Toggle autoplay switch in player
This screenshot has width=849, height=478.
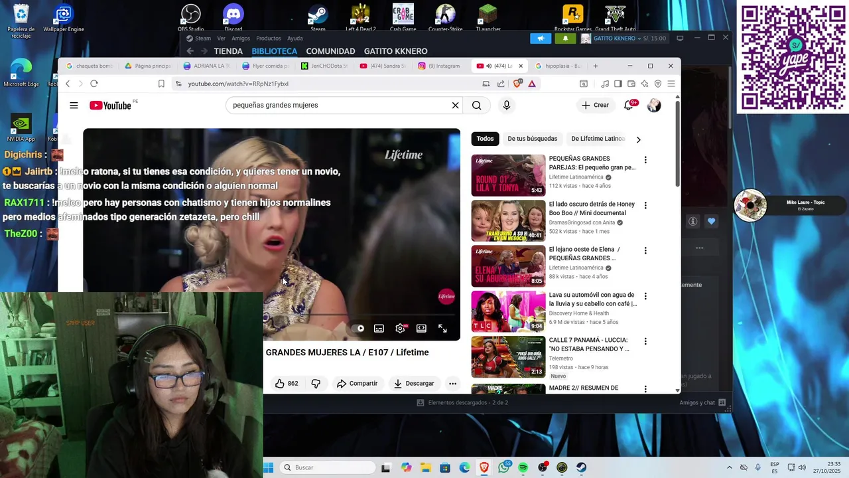coord(359,328)
